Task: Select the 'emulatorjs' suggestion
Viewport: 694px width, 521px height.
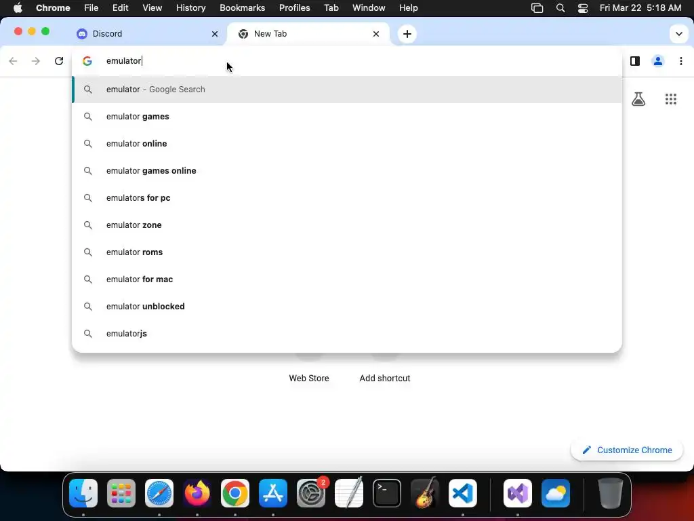Action: point(347,334)
